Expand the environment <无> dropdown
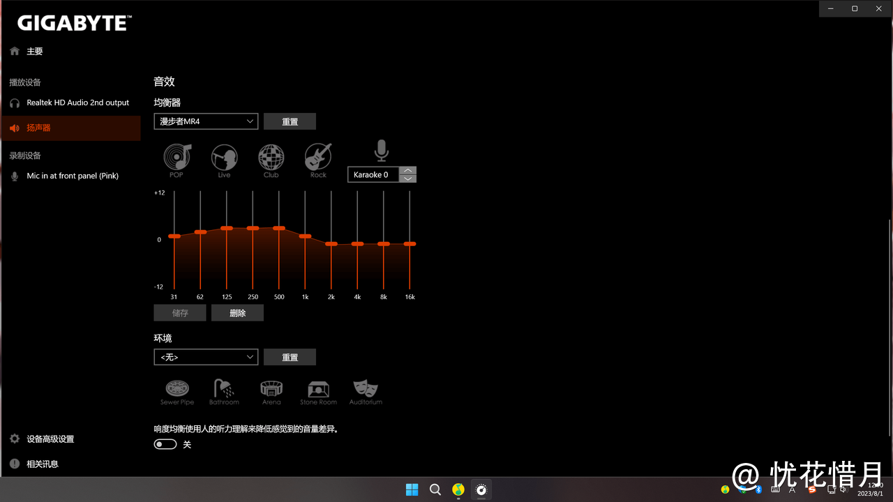Screen dimensions: 893x502 206,357
